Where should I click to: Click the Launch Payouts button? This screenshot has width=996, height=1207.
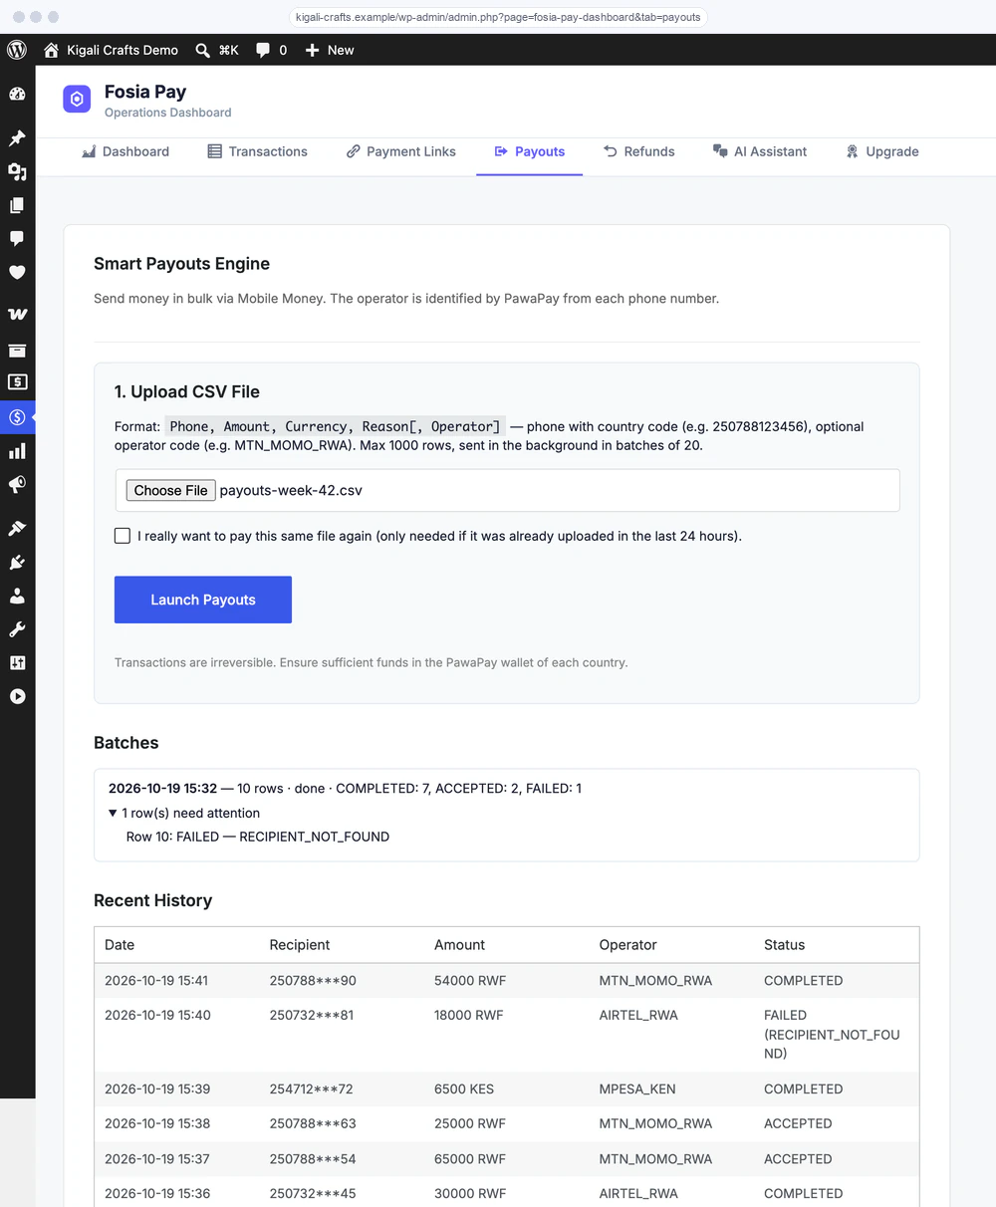click(203, 600)
